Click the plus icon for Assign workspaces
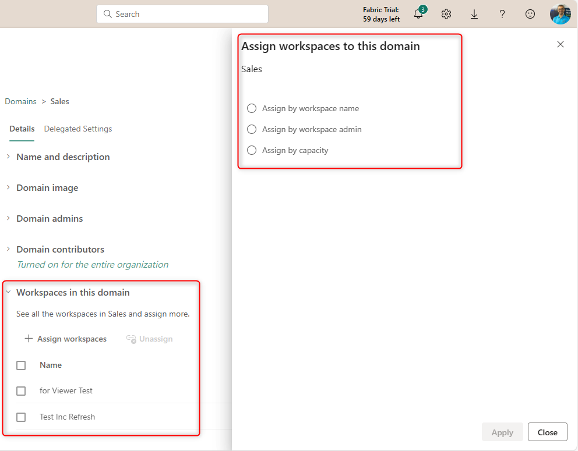 point(29,339)
